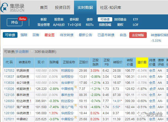Switch to the 自选 tab
This screenshot has width=168, height=122.
point(123,35)
